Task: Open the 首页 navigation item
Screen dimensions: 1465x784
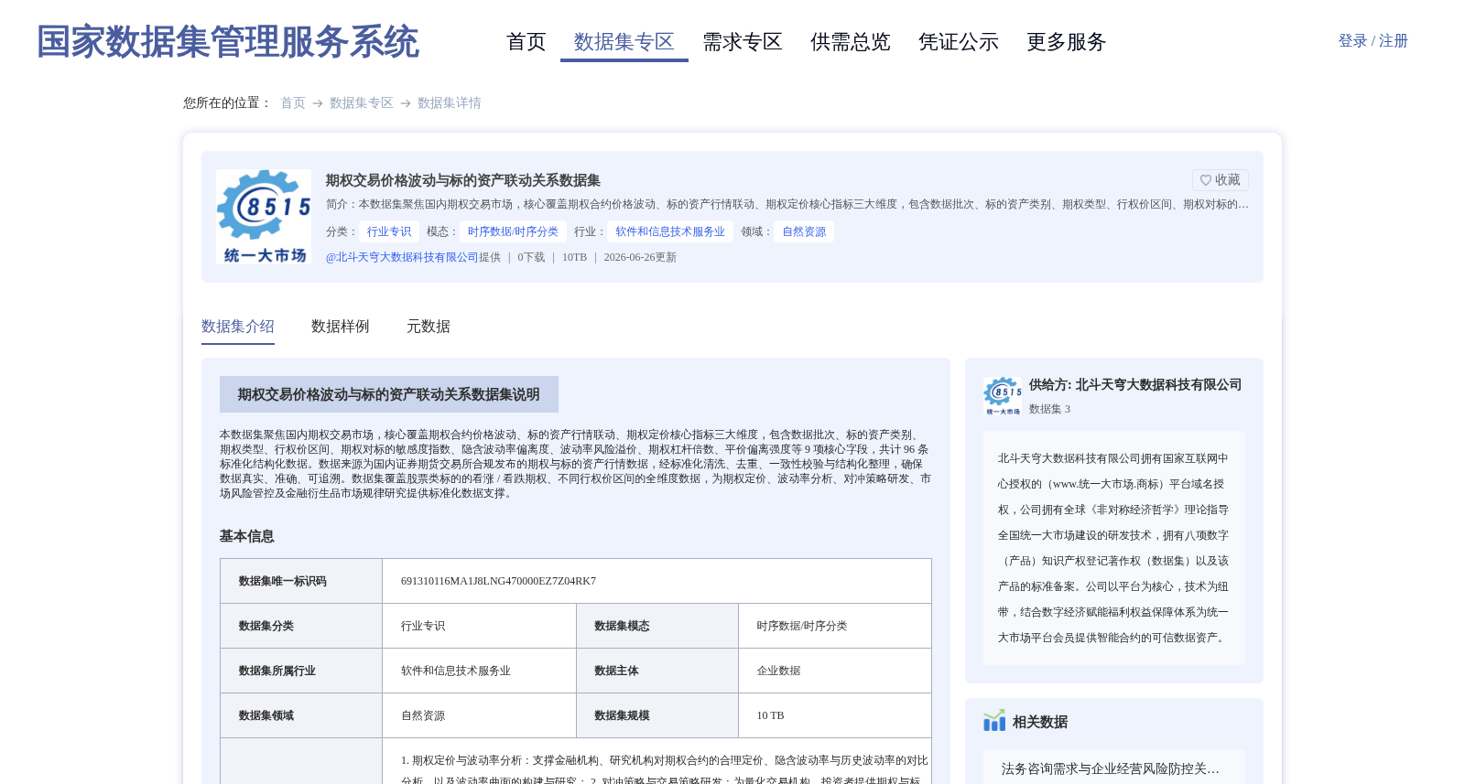Action: tap(526, 42)
